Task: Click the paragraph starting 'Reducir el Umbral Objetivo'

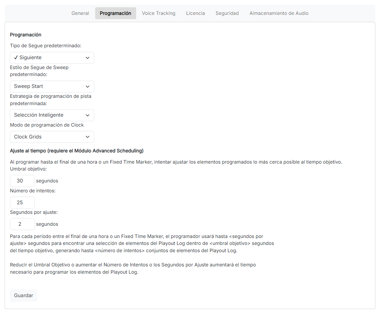Action: (x=133, y=268)
